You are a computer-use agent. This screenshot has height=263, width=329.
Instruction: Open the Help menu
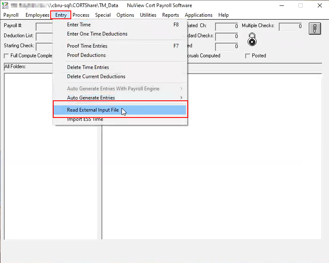[223, 15]
